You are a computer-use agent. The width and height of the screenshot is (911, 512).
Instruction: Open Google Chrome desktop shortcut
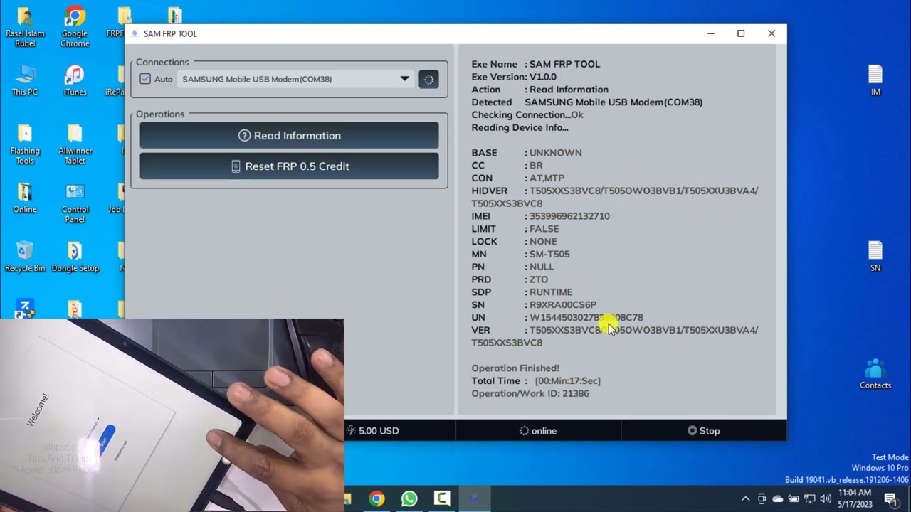pos(75,27)
